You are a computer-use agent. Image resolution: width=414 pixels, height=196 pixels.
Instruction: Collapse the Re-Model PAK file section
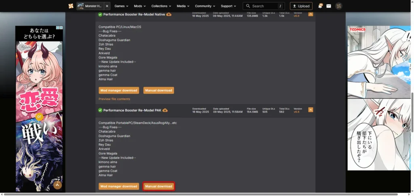(x=311, y=110)
